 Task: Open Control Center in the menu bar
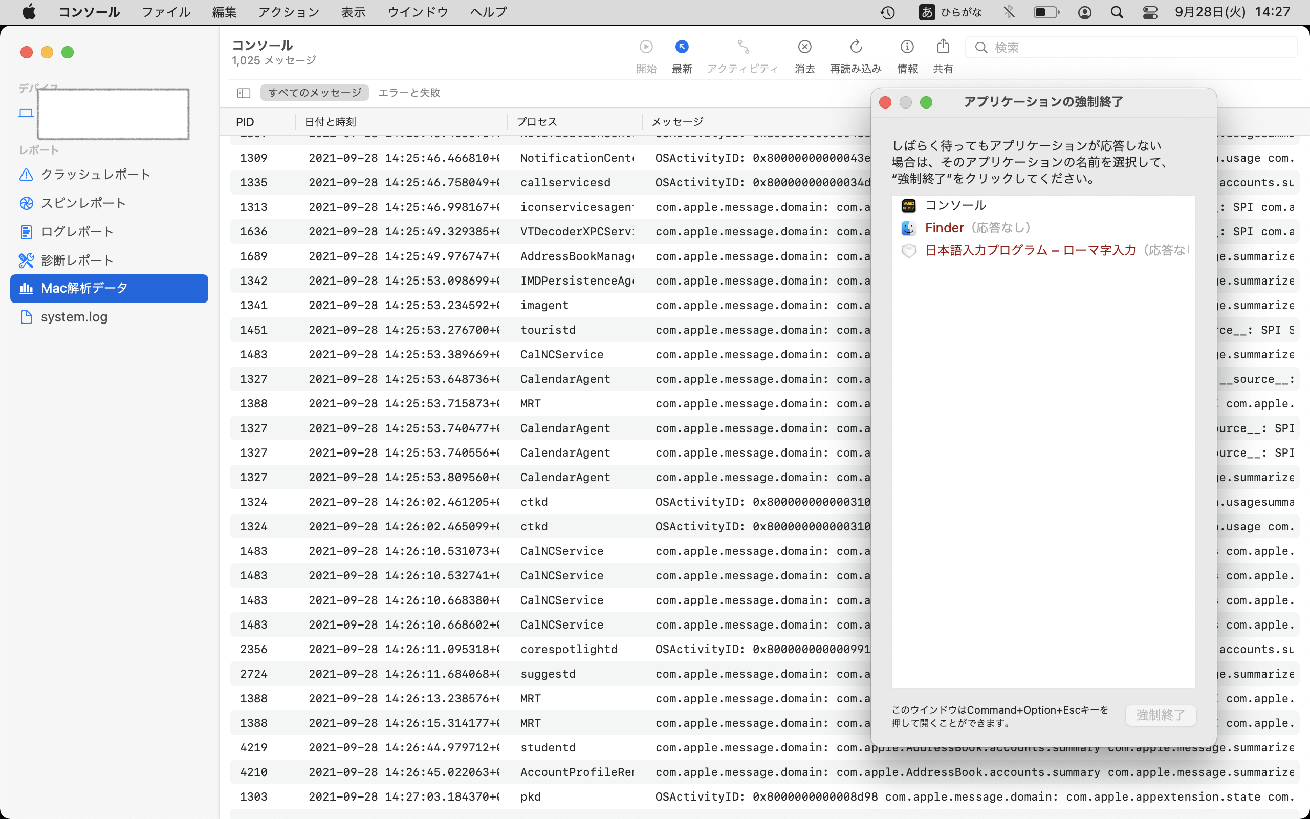click(1150, 12)
